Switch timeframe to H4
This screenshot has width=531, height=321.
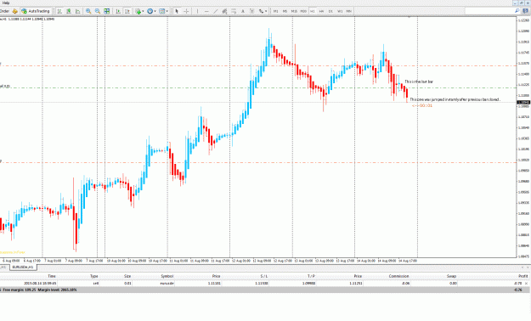pos(321,11)
